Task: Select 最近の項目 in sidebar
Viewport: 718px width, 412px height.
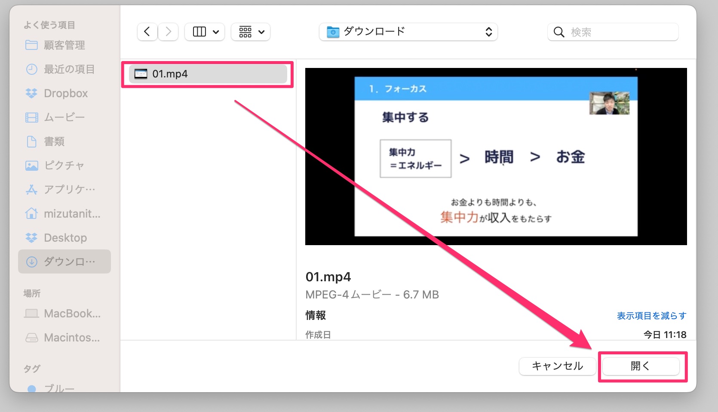Action: click(69, 69)
